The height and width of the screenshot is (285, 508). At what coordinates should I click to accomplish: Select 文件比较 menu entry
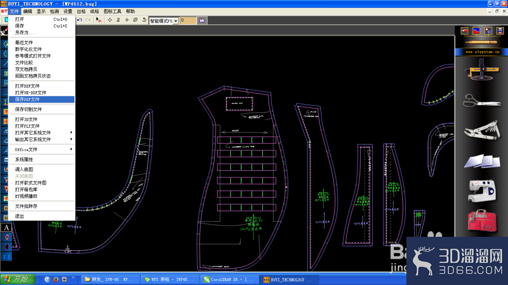pyautogui.click(x=42, y=63)
